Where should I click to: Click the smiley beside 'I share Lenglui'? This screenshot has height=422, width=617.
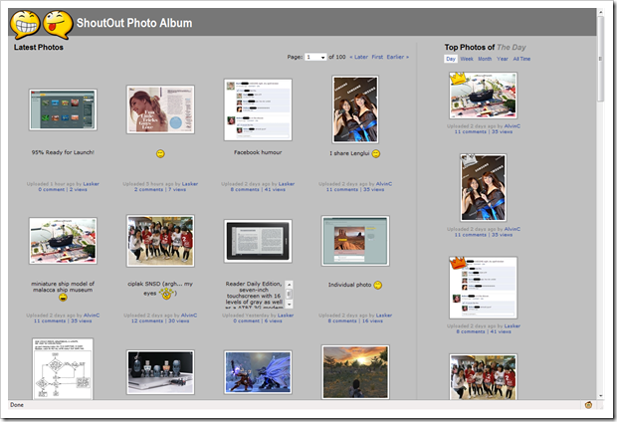tap(376, 153)
